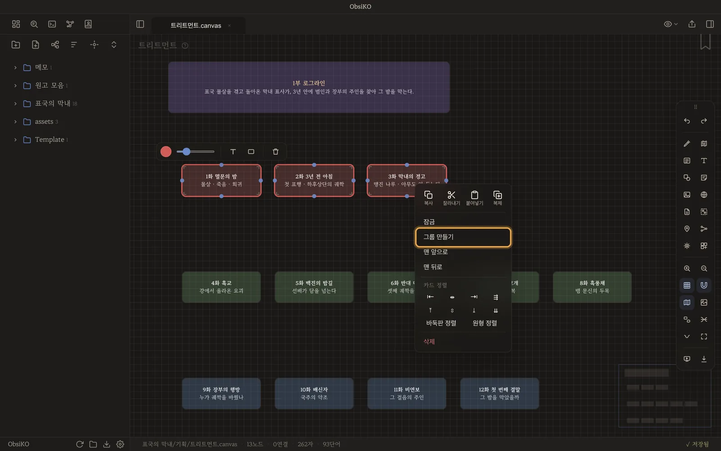Click the duplicate icon labeled 복제

tap(497, 198)
